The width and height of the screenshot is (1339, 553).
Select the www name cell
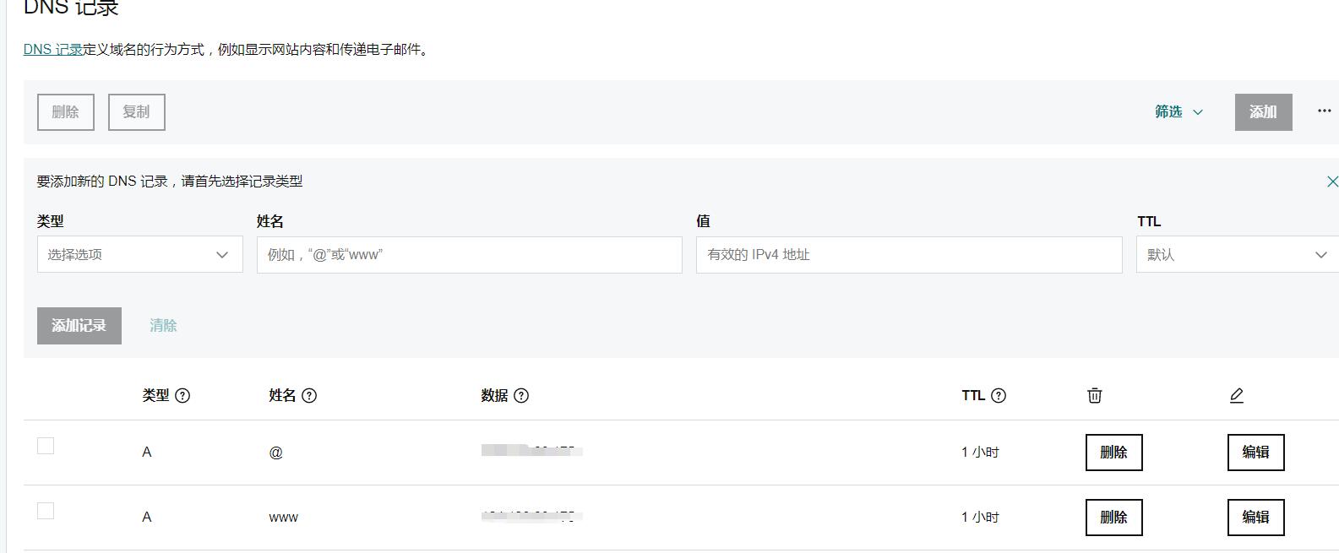[284, 518]
